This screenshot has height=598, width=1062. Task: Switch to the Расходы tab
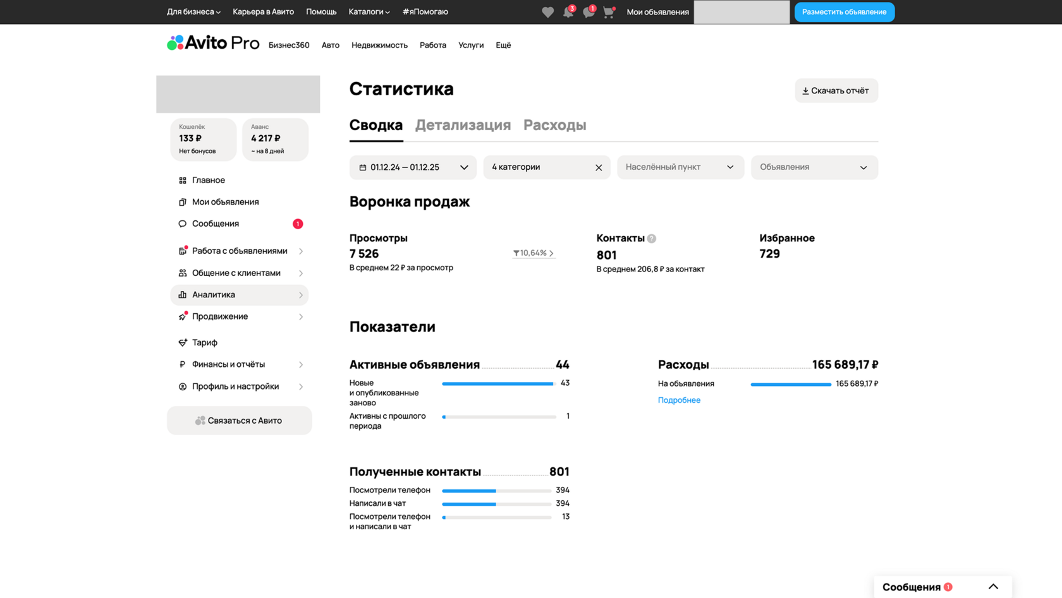tap(554, 125)
